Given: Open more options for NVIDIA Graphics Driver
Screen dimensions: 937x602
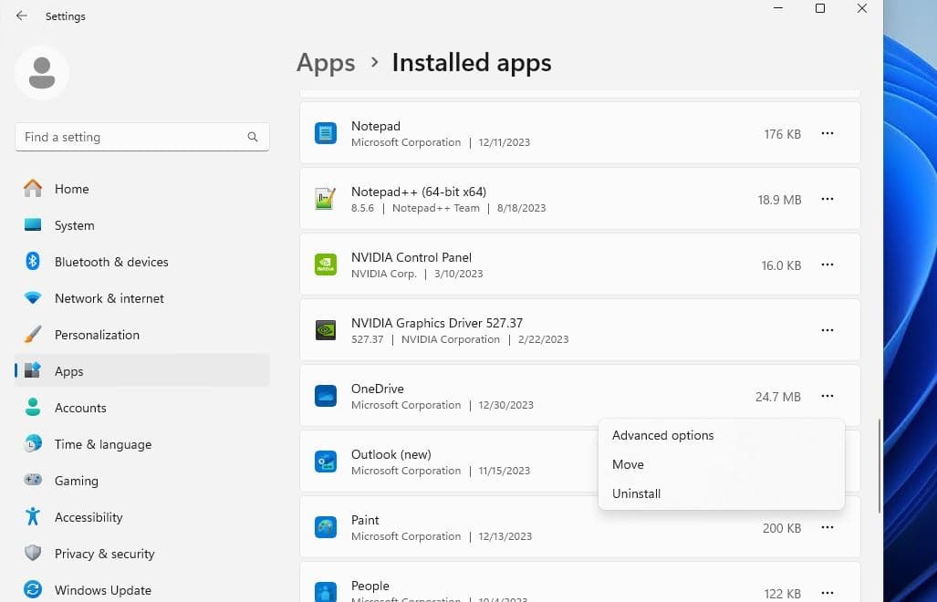Looking at the screenshot, I should click(x=827, y=330).
